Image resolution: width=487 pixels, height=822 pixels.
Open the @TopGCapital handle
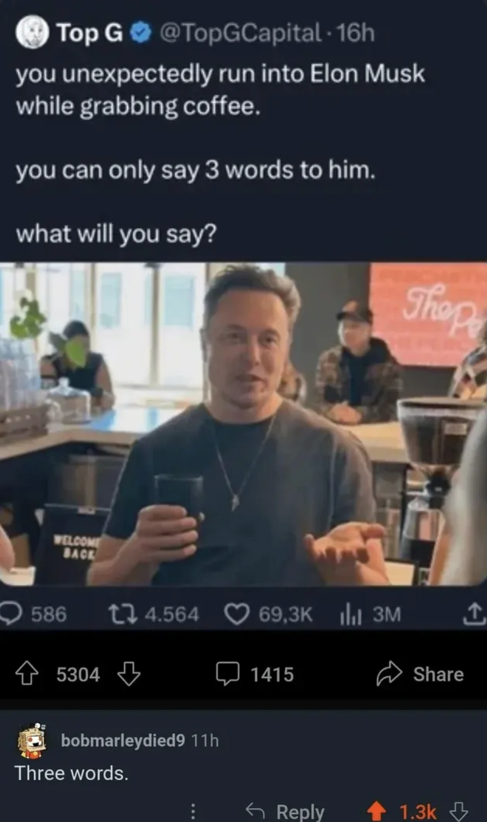[240, 33]
